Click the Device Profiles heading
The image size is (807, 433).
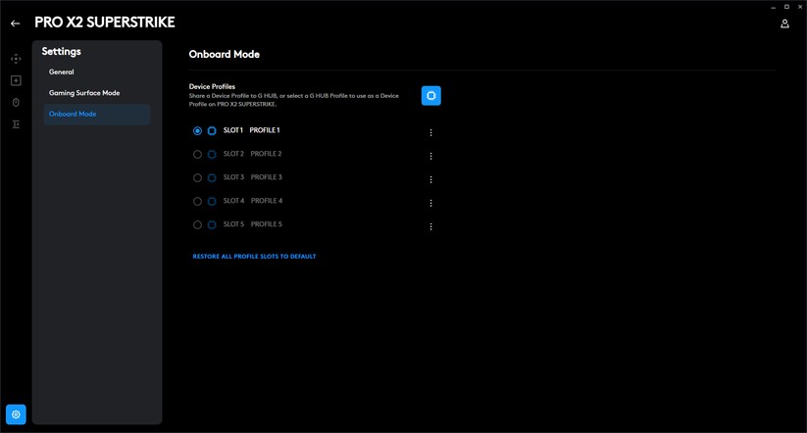point(212,86)
